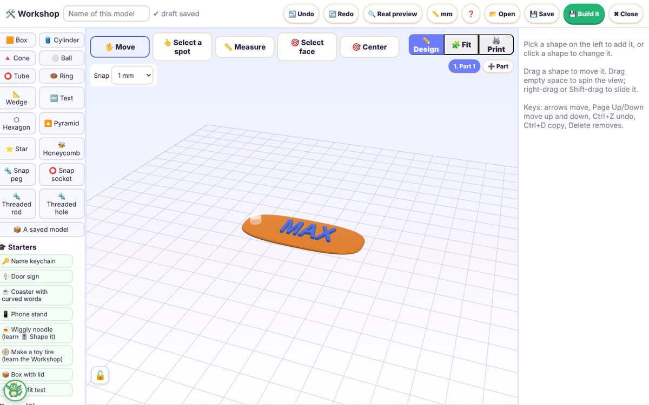Open the help question mark
649x405 pixels.
point(471,14)
